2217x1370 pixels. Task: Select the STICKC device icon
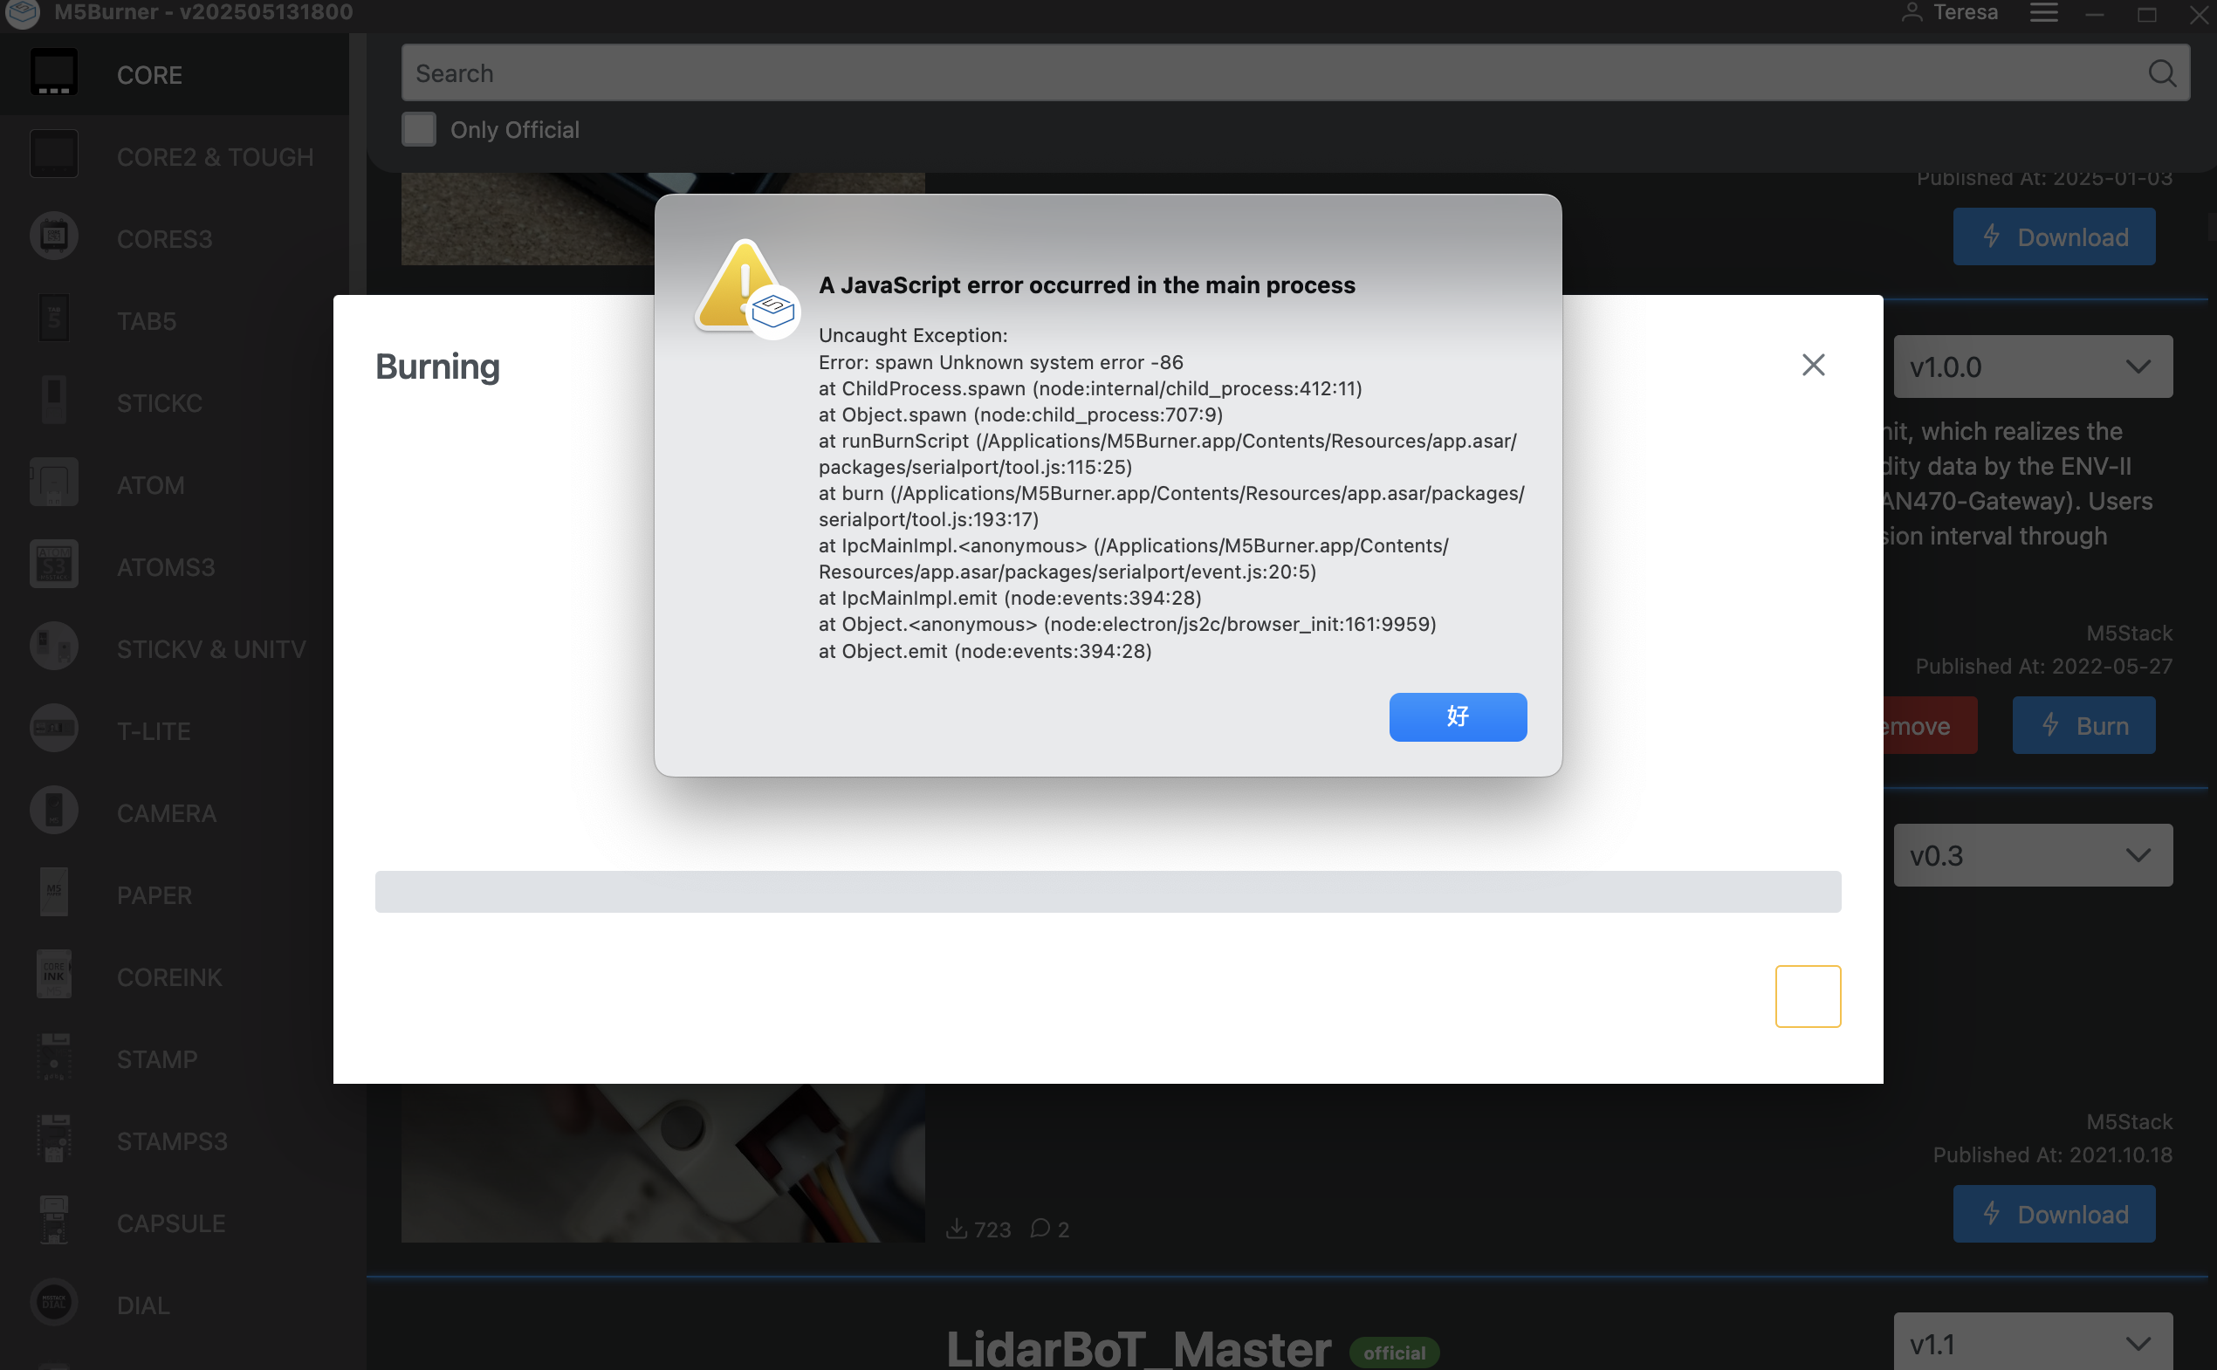53,401
